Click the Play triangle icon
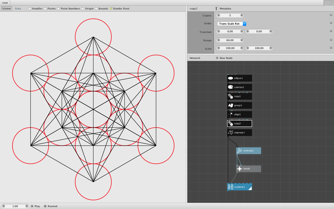 click(x=32, y=206)
